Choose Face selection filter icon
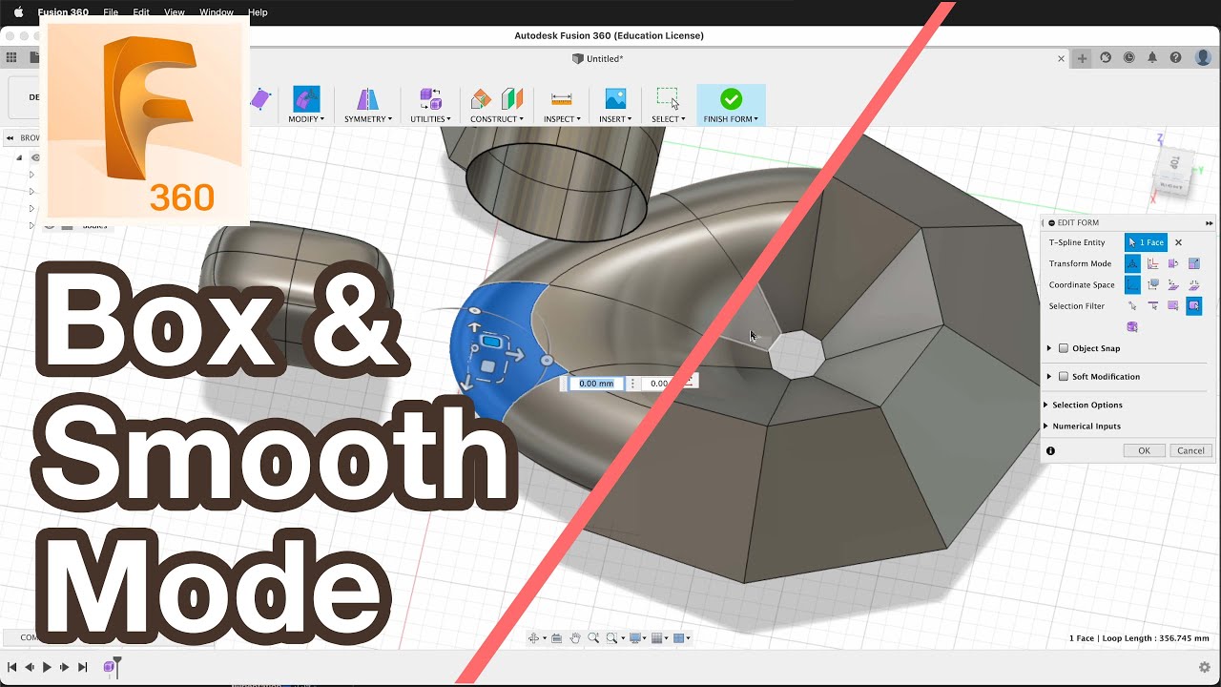The width and height of the screenshot is (1221, 687). click(1173, 305)
